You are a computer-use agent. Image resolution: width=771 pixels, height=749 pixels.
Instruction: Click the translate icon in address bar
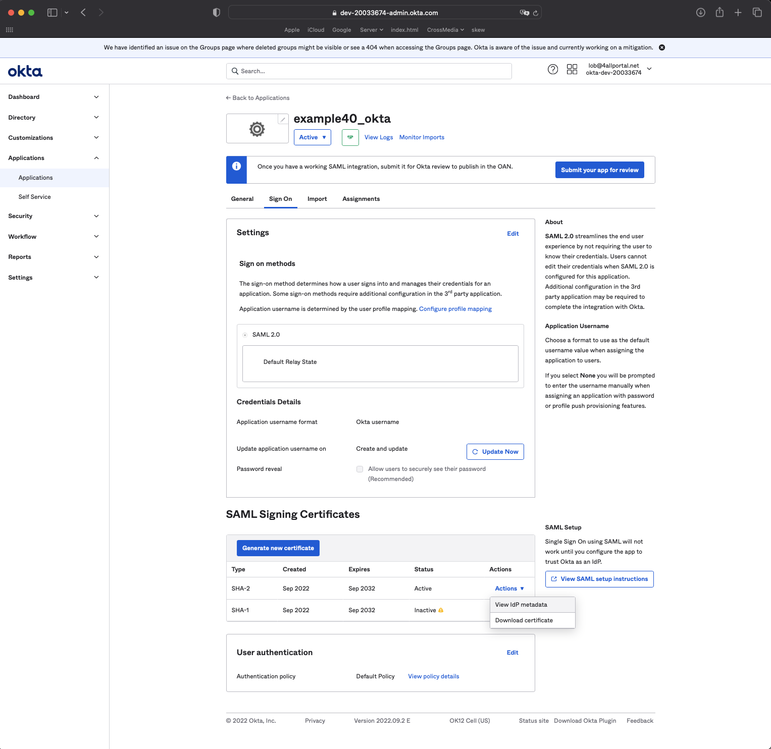tap(525, 13)
